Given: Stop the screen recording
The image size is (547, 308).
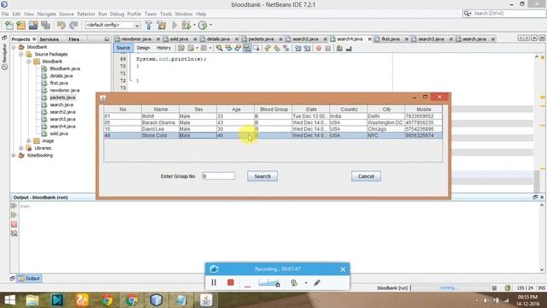Looking at the screenshot, I should pyautogui.click(x=230, y=282).
